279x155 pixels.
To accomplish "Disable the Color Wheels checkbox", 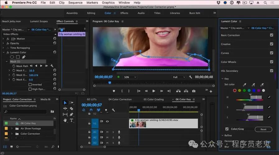I will coord(272,62).
